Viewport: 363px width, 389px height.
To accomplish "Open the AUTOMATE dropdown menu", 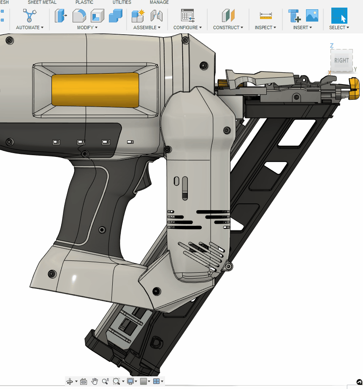I will (x=30, y=27).
